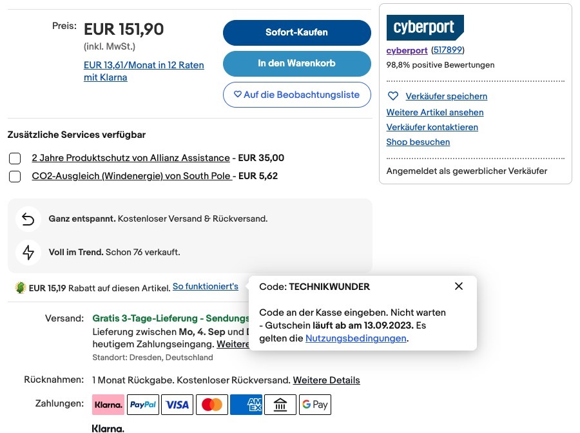Click the bank transfer icon
580x433 pixels.
[x=280, y=405]
